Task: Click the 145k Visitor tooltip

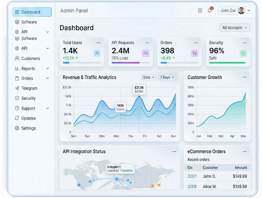Action: click(121, 107)
